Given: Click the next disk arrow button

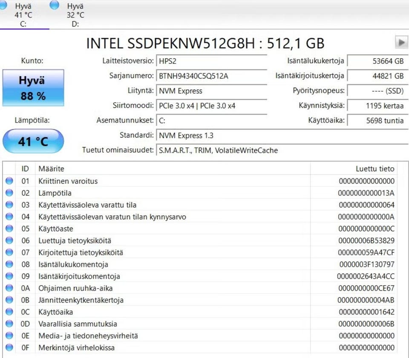Looking at the screenshot, I should 401,42.
